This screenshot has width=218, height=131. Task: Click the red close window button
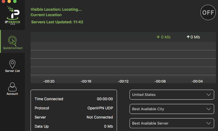pyautogui.click(x=3, y=1)
